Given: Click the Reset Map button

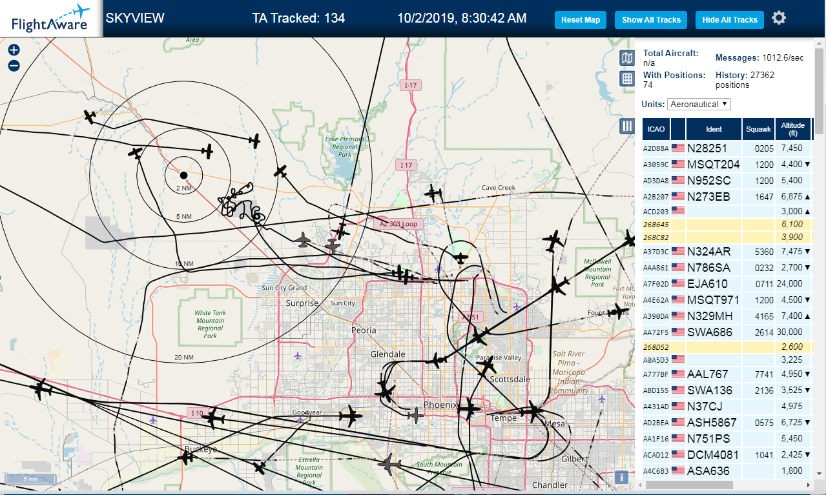Looking at the screenshot, I should click(x=581, y=20).
